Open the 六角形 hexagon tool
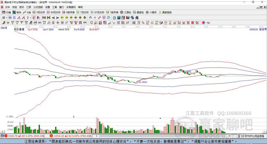 151,12
